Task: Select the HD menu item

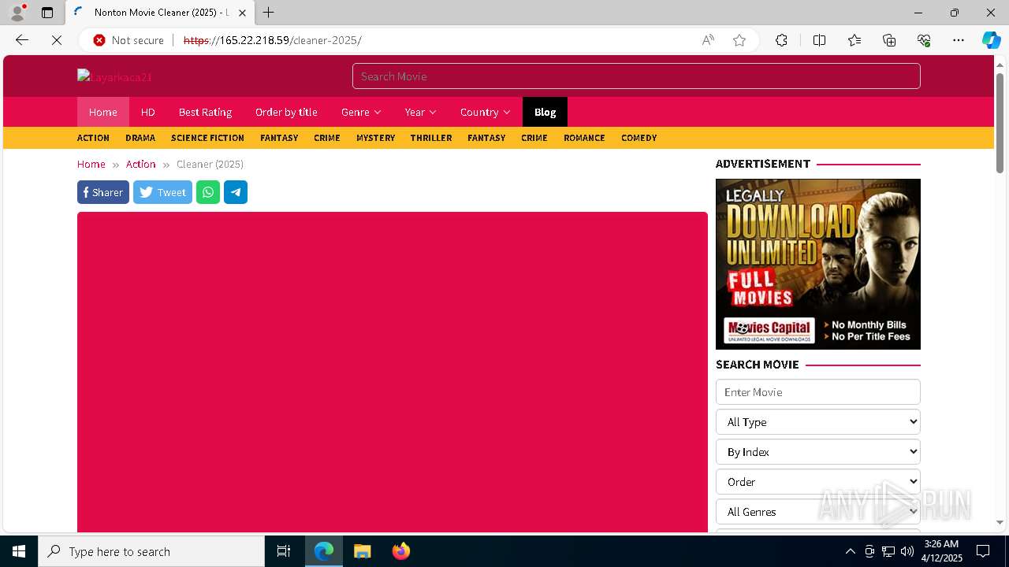Action: coord(148,112)
